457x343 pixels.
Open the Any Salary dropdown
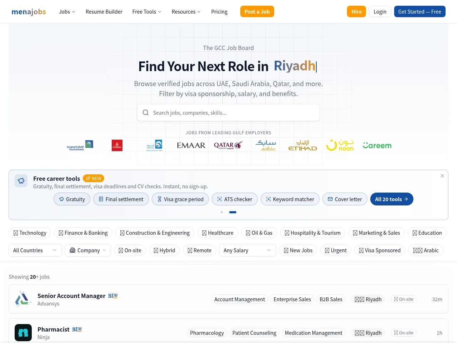[x=248, y=250]
